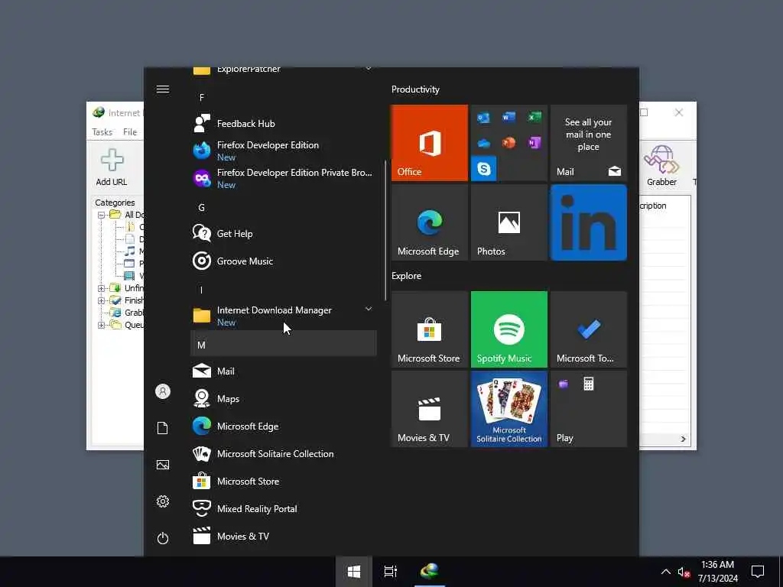The height and width of the screenshot is (587, 783).
Task: Open the Movies & TV tile
Action: [430, 409]
